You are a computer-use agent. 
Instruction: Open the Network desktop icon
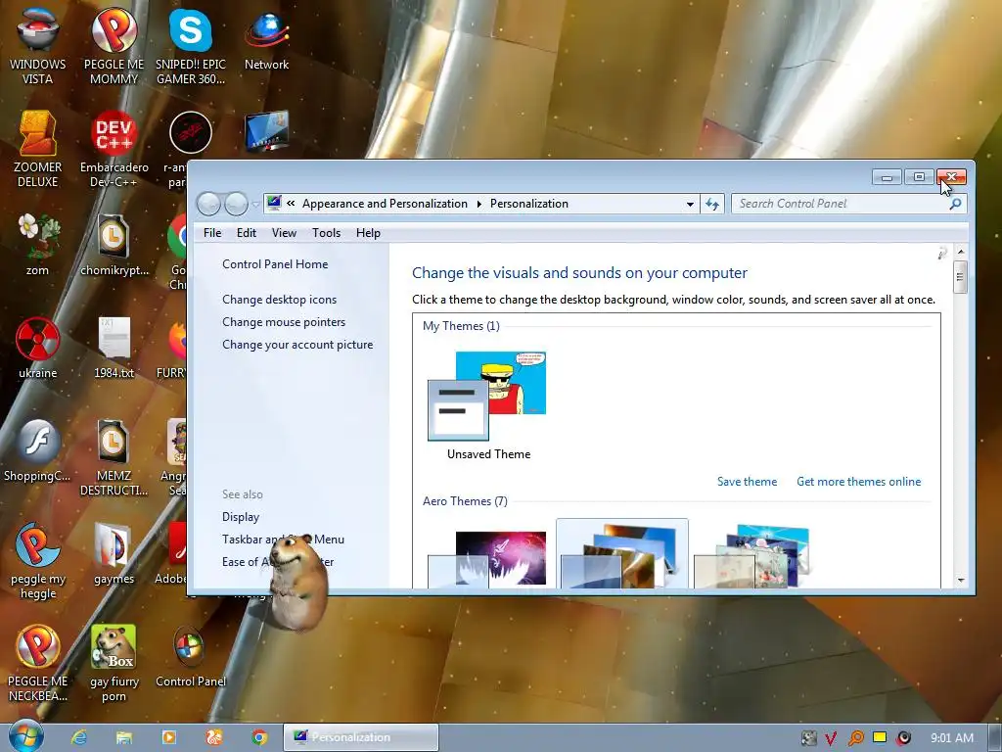click(266, 38)
